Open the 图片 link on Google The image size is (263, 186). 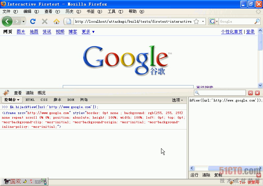point(21,32)
